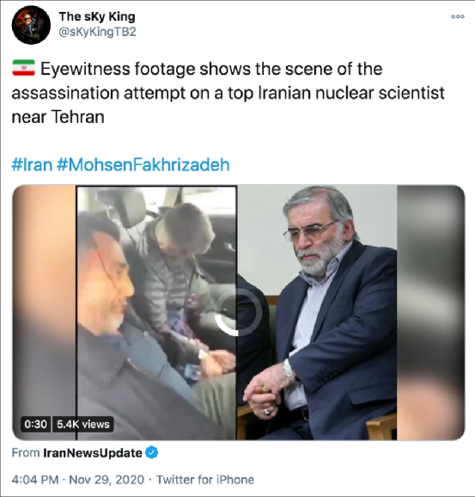This screenshot has height=497, width=475.
Task: Click The sKy King display name
Action: (97, 17)
